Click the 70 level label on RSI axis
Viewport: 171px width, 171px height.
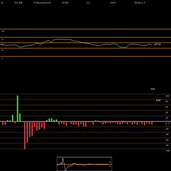[2, 39]
